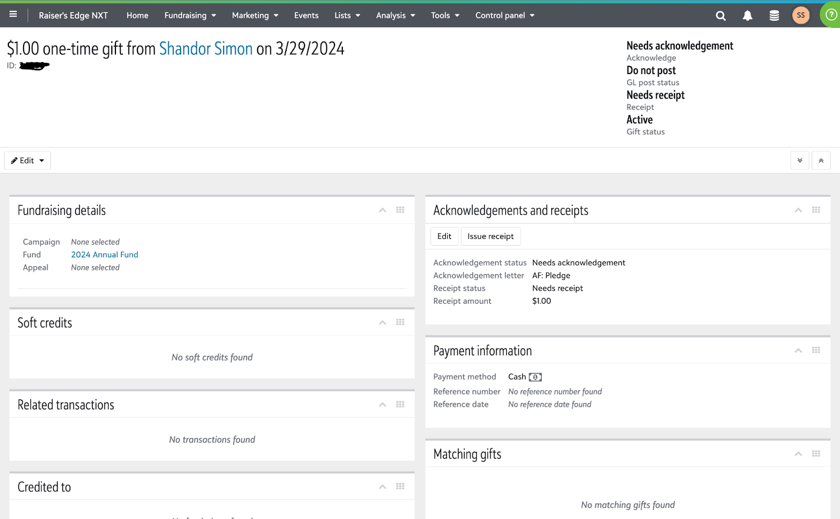Open the Control panel menu
Screen dimensions: 840x519
click(505, 16)
